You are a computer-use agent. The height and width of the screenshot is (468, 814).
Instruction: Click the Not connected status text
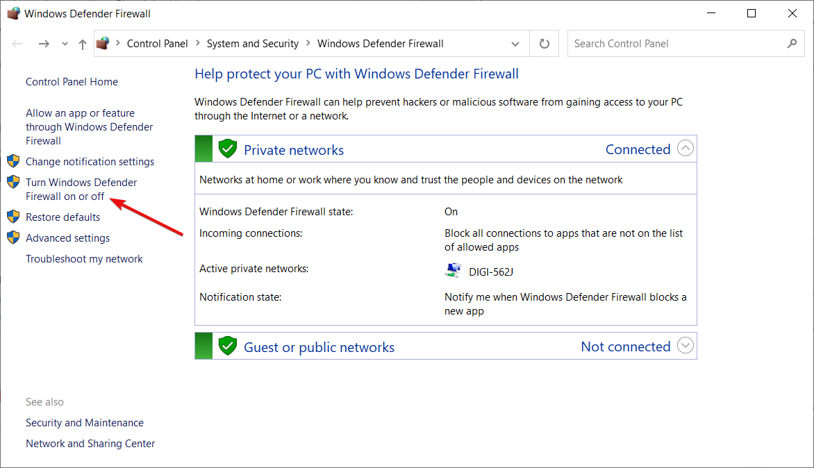(x=626, y=346)
